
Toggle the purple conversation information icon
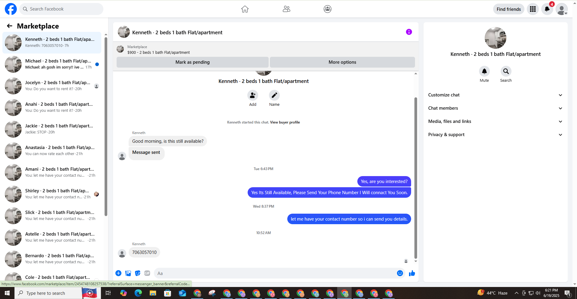(409, 32)
